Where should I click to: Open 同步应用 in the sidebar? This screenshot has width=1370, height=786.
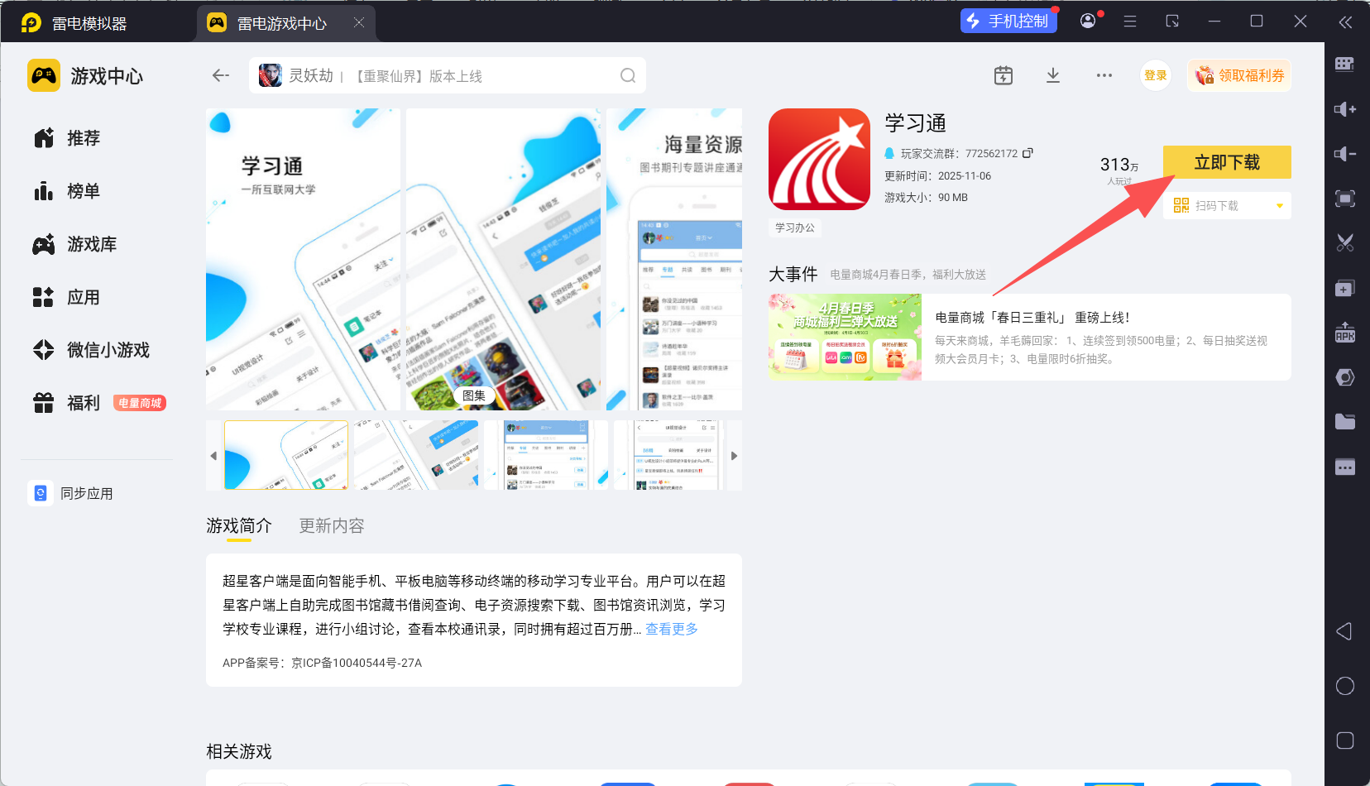click(x=86, y=493)
